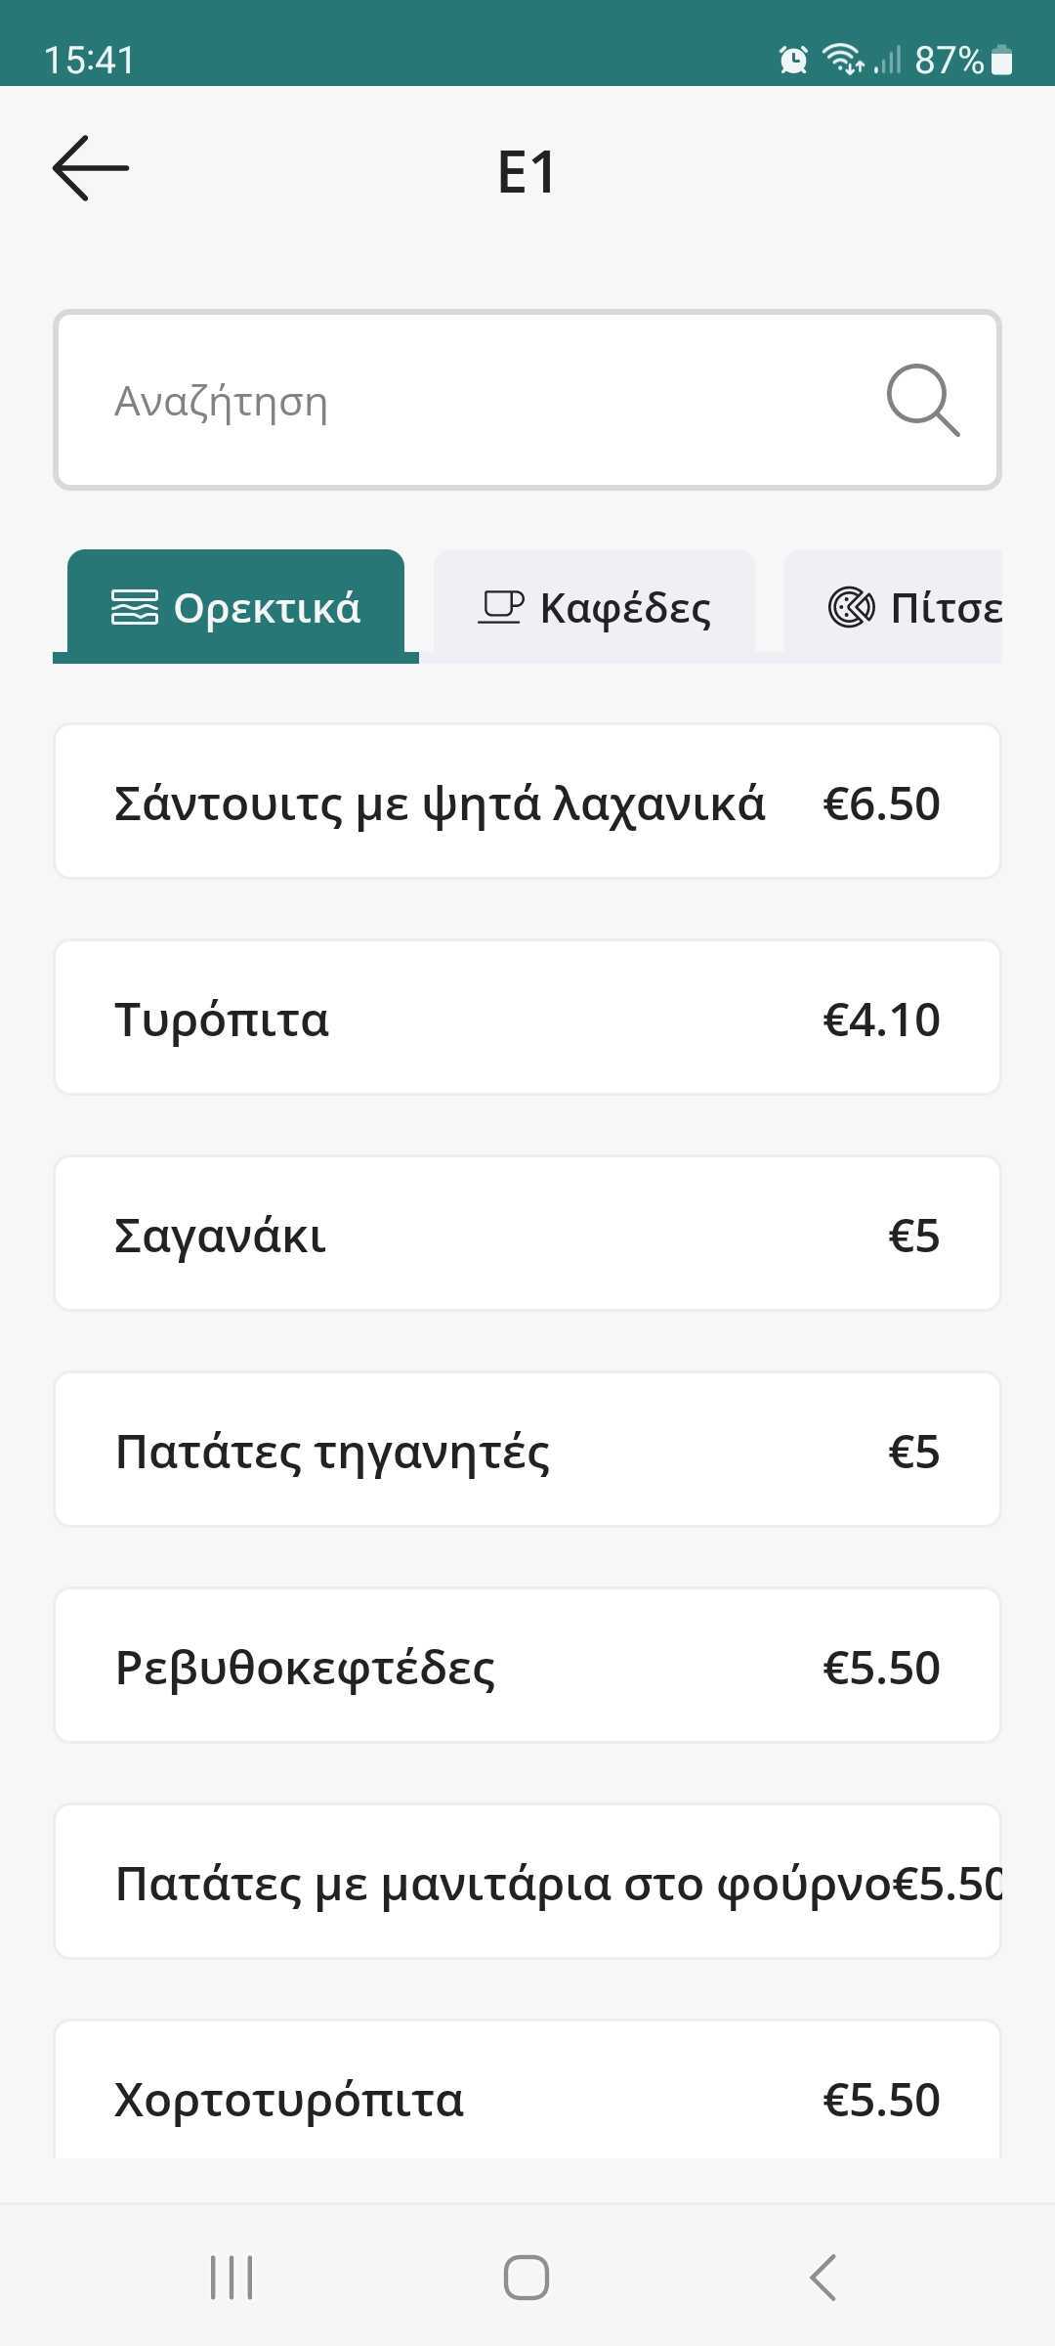Tap the E1 table title
This screenshot has width=1055, height=2346.
[x=527, y=172]
